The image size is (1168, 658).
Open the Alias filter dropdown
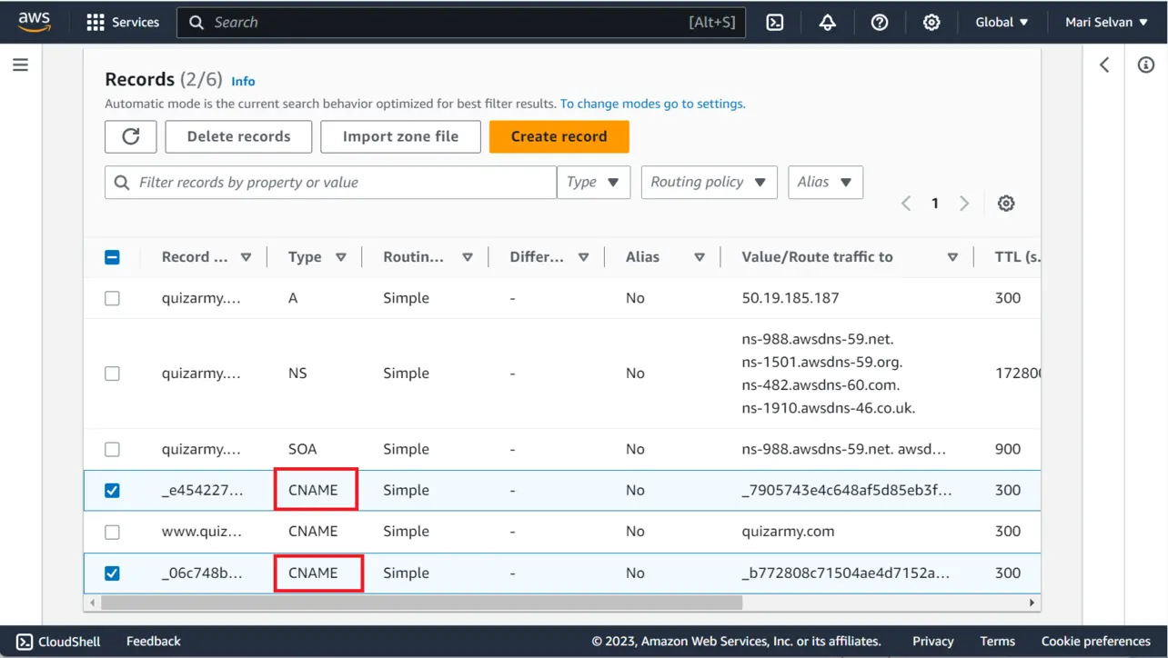click(825, 182)
